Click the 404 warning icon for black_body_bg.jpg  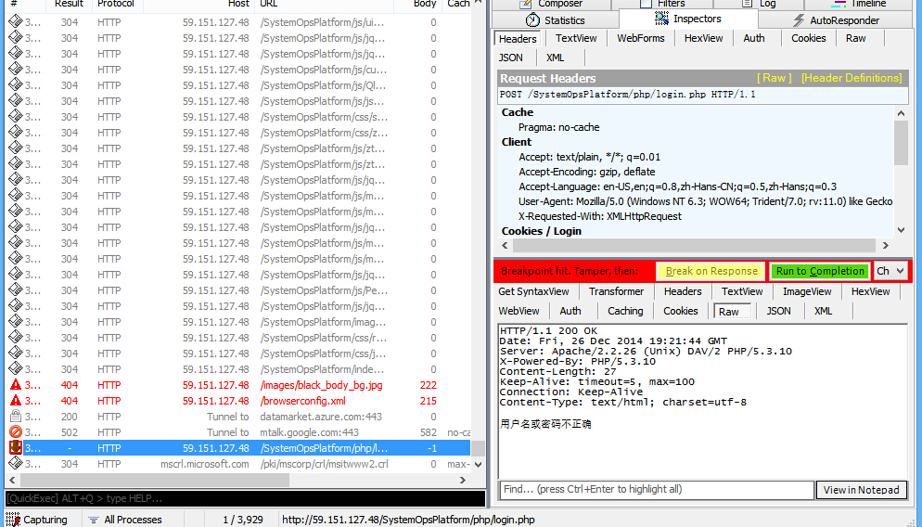click(x=15, y=385)
